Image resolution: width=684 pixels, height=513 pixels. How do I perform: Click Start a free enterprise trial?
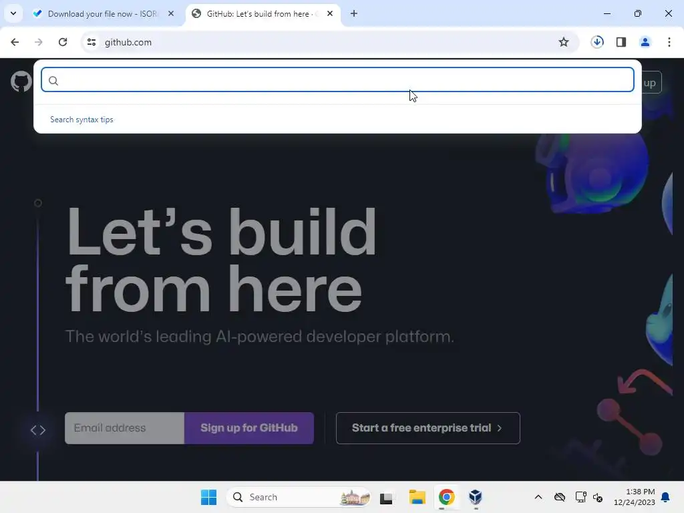coord(428,428)
